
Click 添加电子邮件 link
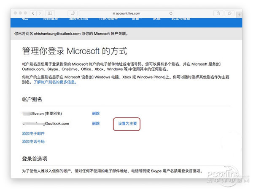(33, 133)
